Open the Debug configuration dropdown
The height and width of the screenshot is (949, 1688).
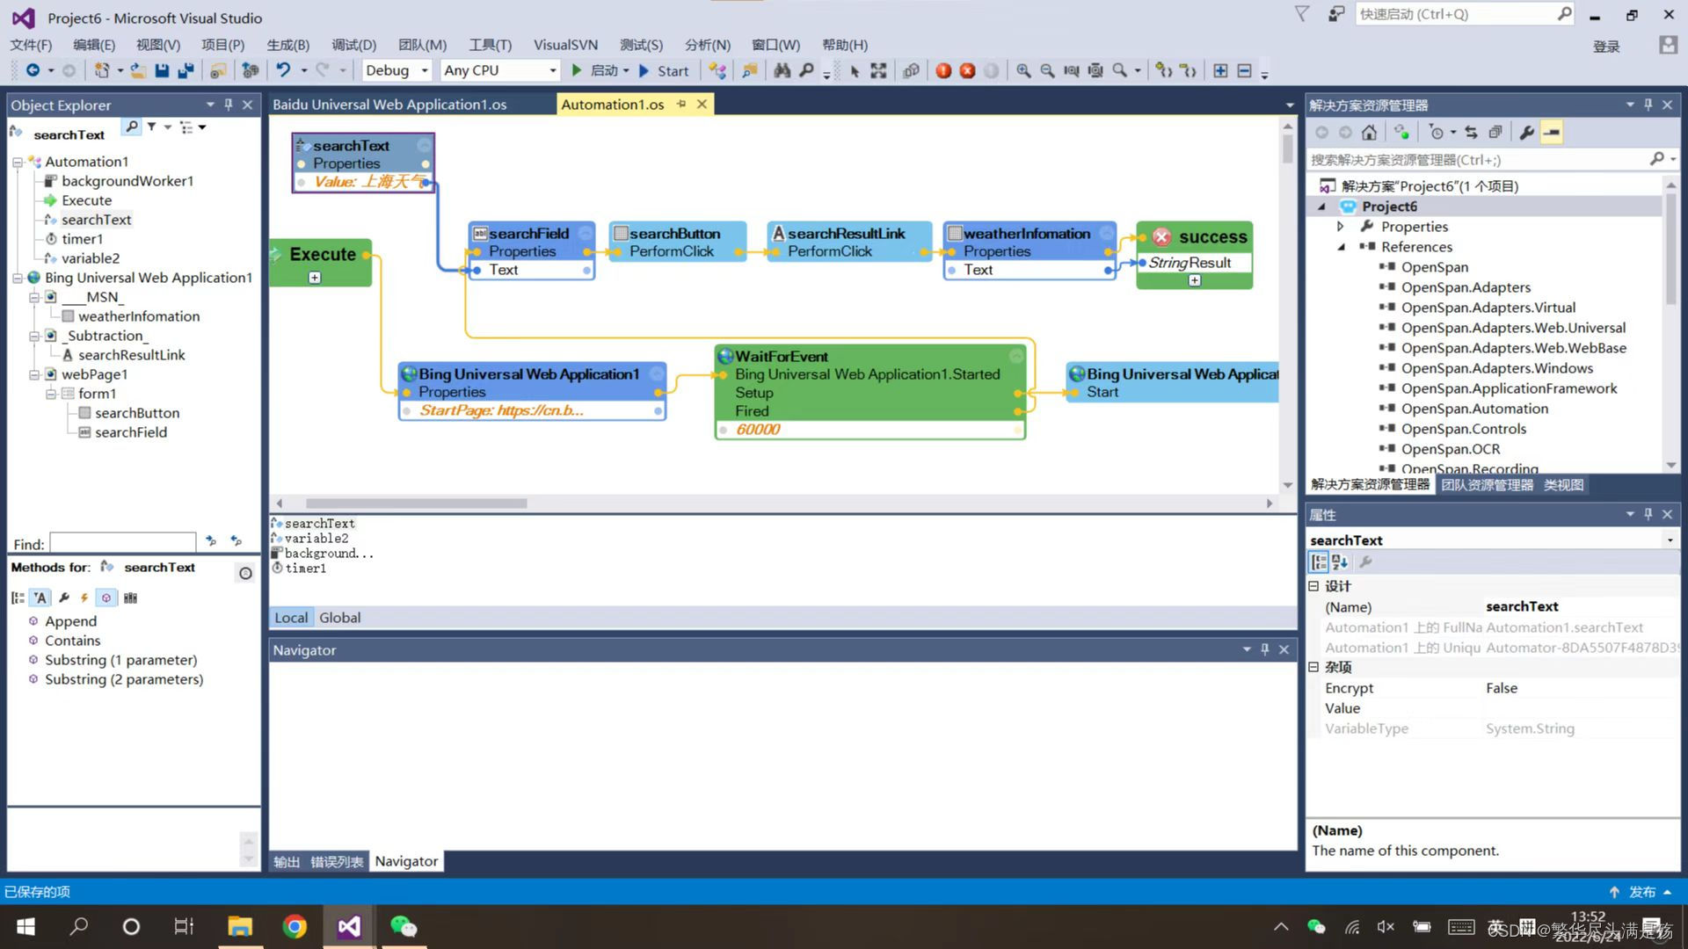425,70
